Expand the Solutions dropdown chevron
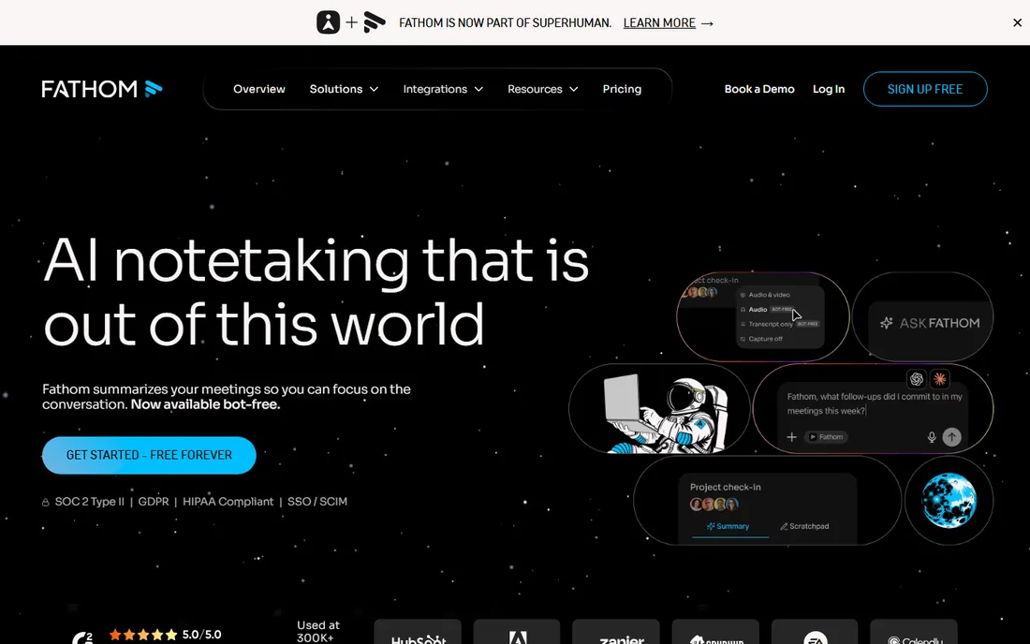This screenshot has height=644, width=1030. [374, 89]
